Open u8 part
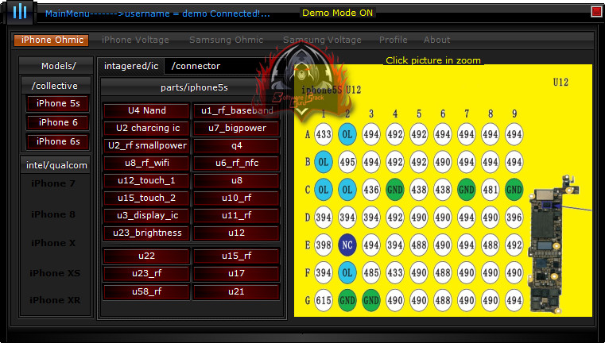The width and height of the screenshot is (605, 343). pyautogui.click(x=237, y=180)
